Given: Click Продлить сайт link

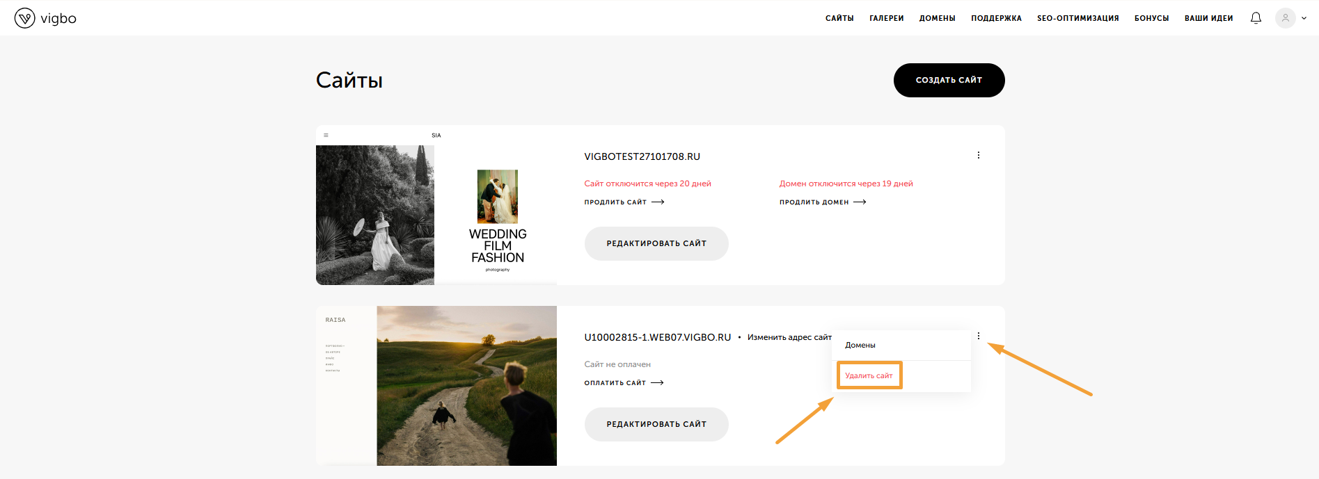Looking at the screenshot, I should (x=624, y=202).
